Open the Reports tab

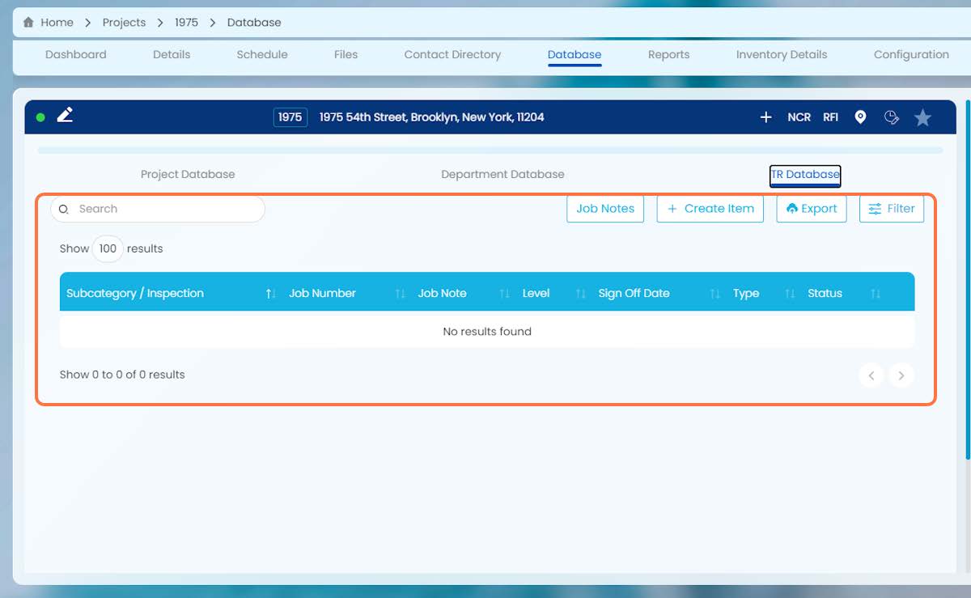point(668,54)
